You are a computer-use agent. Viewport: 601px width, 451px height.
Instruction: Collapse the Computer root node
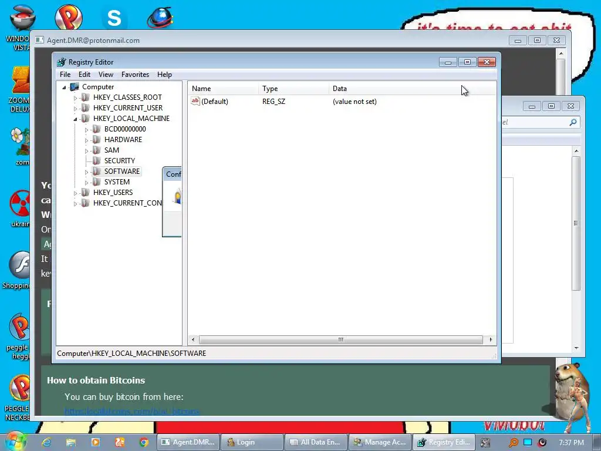click(x=64, y=87)
